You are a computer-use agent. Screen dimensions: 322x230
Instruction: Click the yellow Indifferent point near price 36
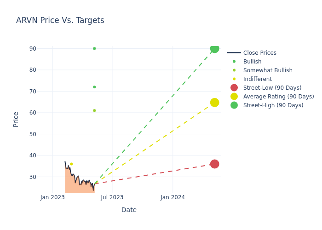71,164
